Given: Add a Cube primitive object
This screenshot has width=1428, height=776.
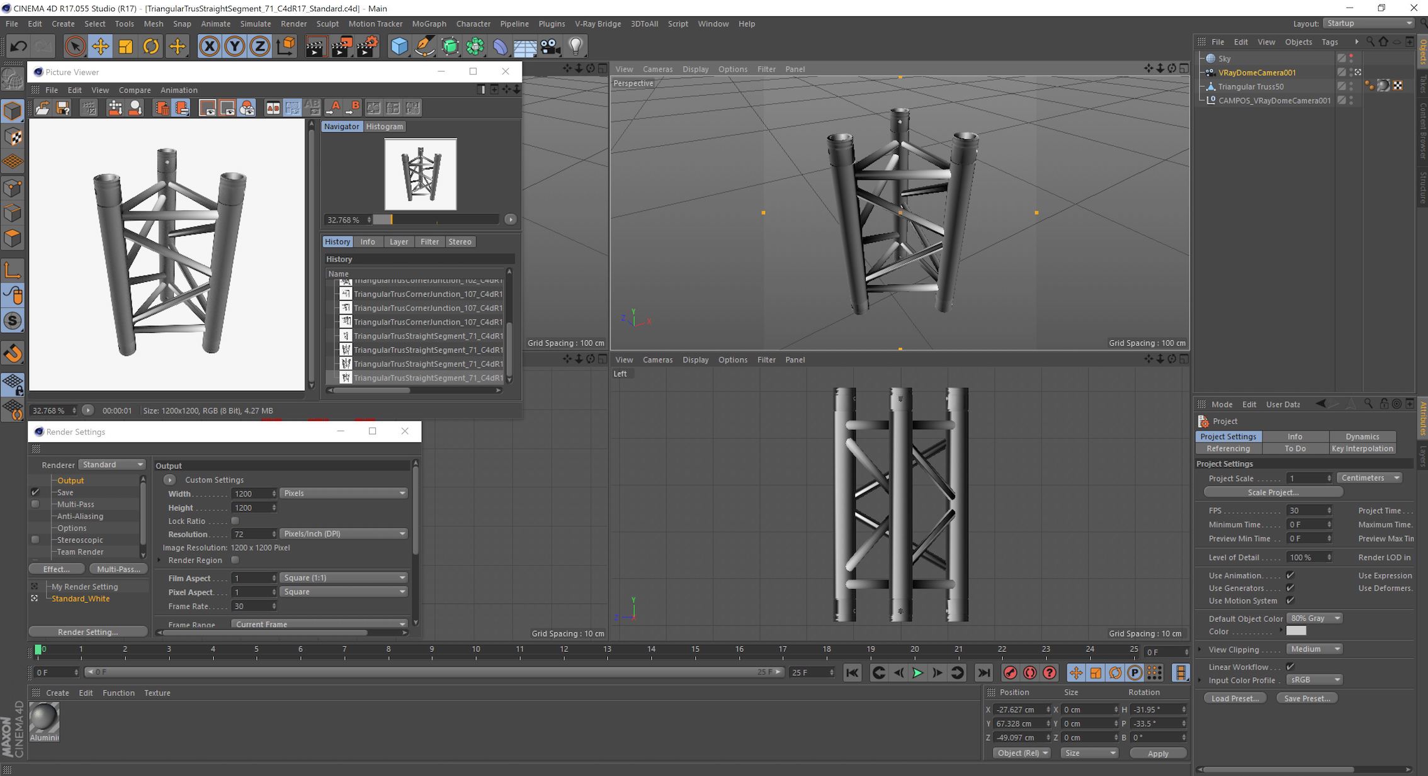Looking at the screenshot, I should point(399,46).
